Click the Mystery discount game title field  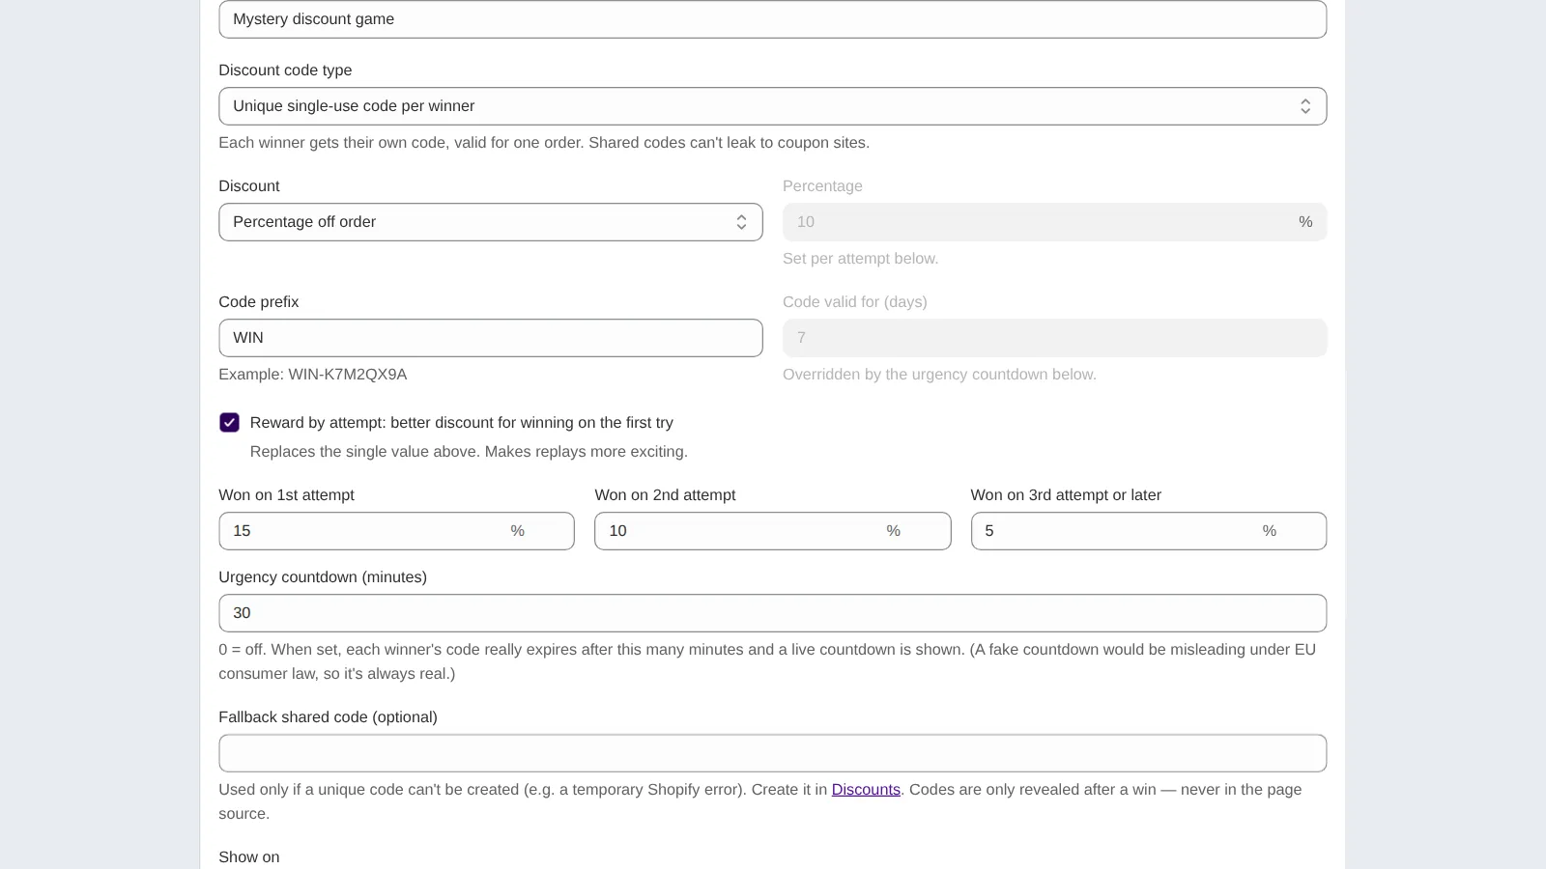[x=772, y=19]
